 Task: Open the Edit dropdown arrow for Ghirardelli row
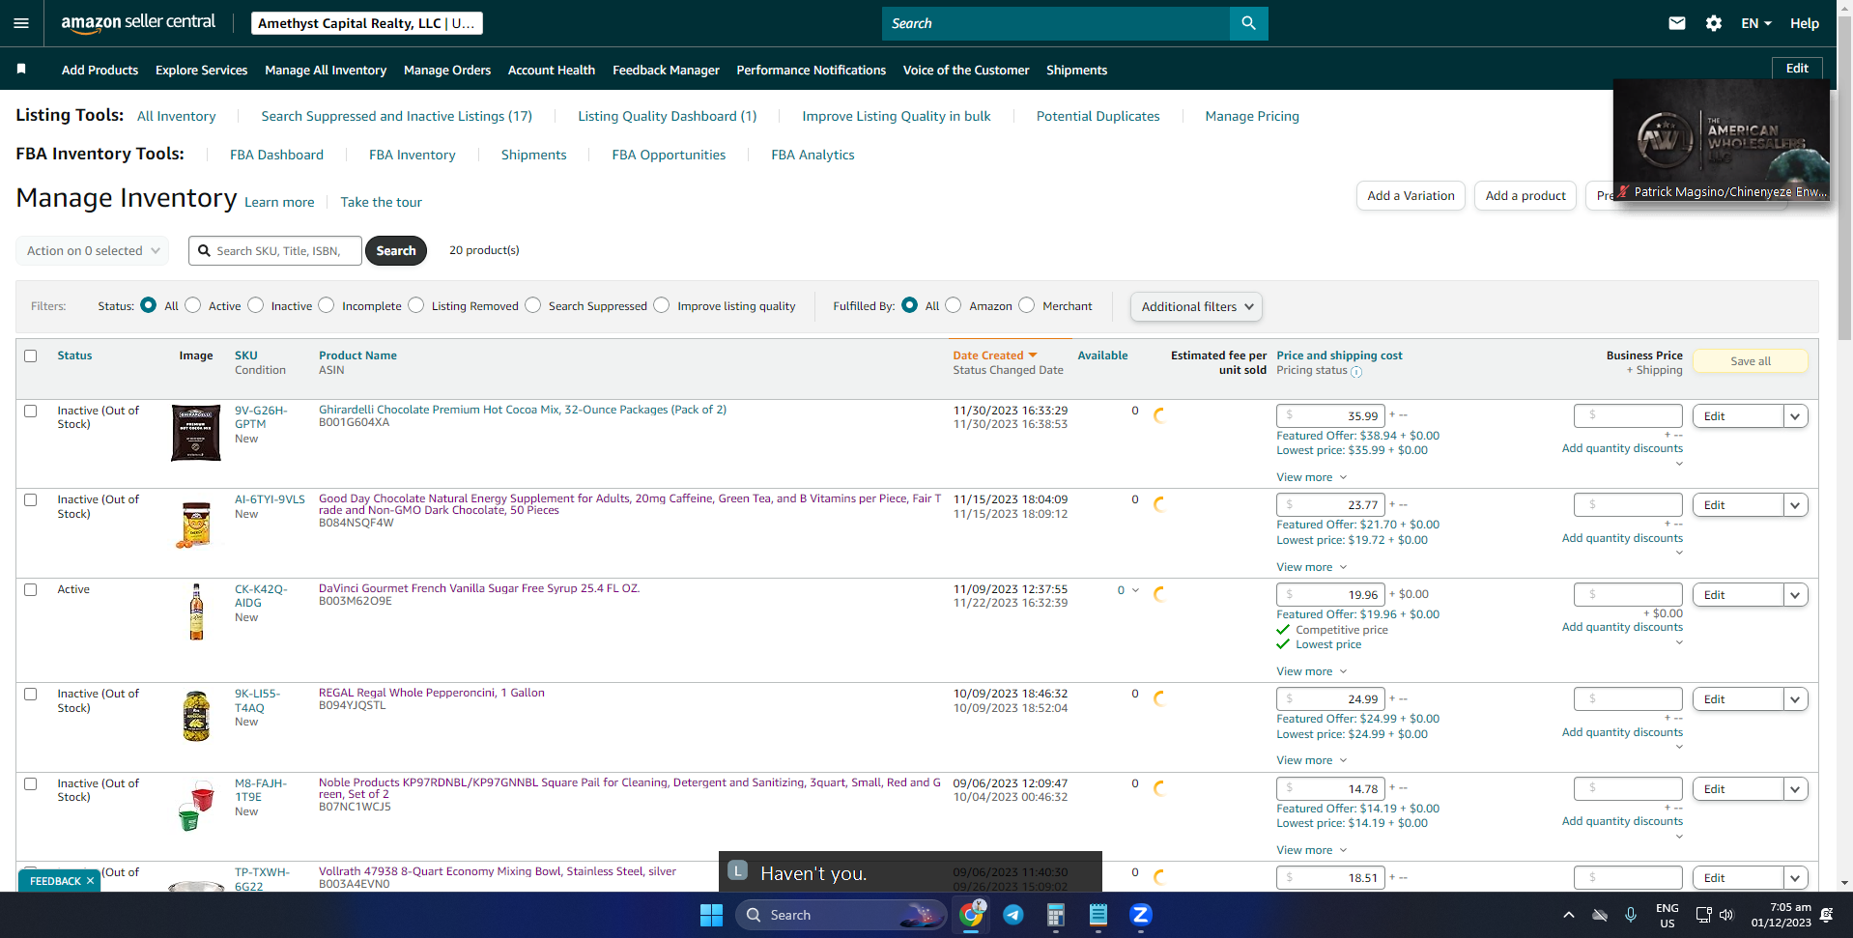coord(1795,416)
